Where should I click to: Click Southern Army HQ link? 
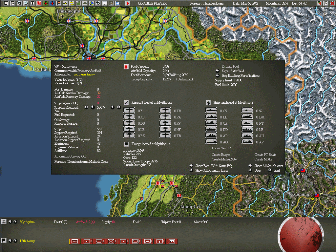click(84, 74)
